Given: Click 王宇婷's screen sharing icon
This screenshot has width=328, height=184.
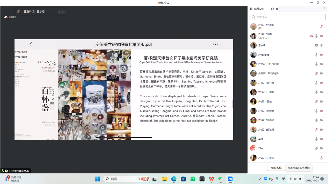Looking at the screenshot, I should (316, 45).
